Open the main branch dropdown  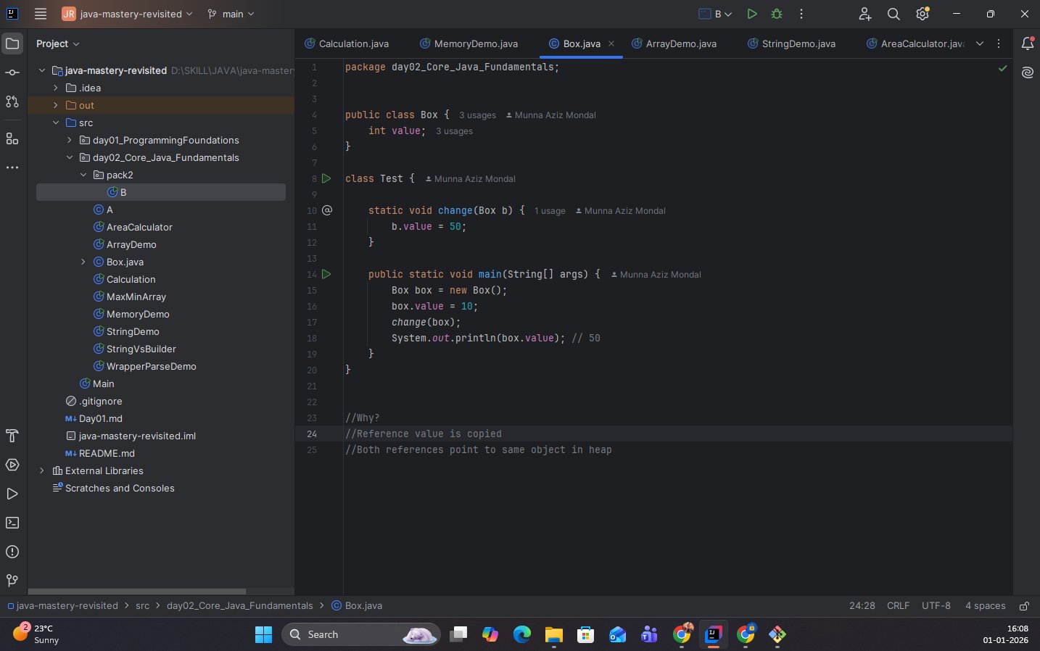pos(231,14)
